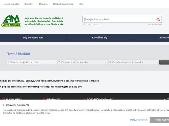
Task: Open Obchodní podmínky link
Action: pyautogui.click(x=63, y=4)
